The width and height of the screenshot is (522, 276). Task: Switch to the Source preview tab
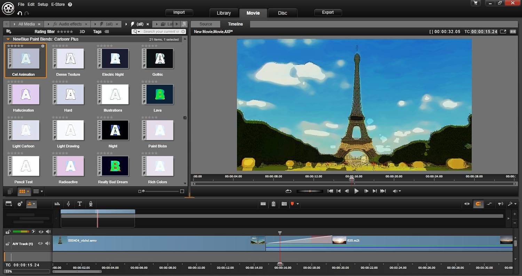click(206, 24)
